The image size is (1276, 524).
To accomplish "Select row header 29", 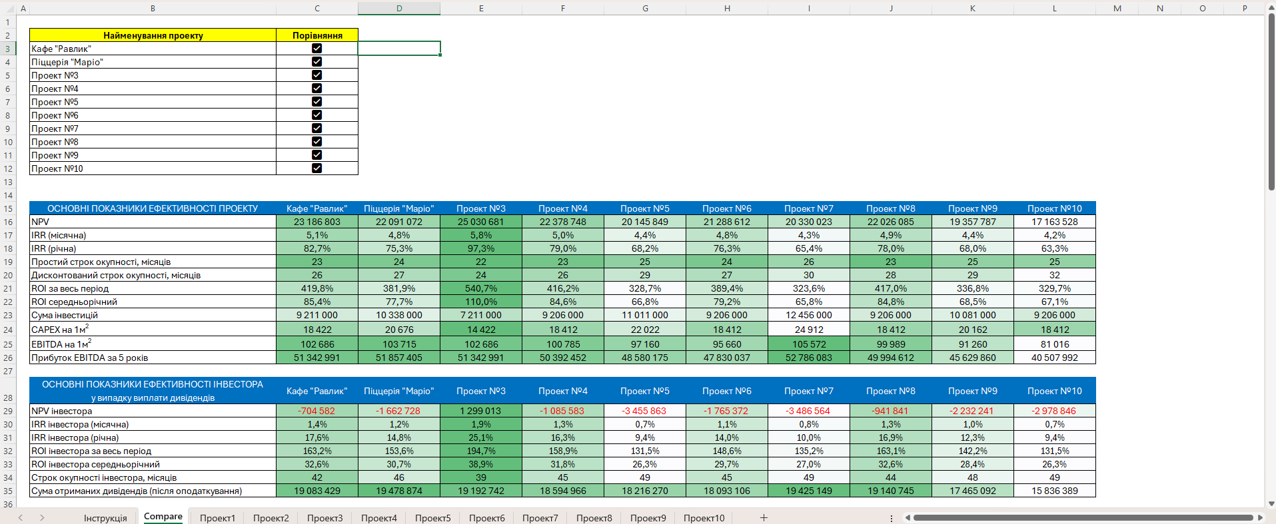I will click(x=8, y=411).
